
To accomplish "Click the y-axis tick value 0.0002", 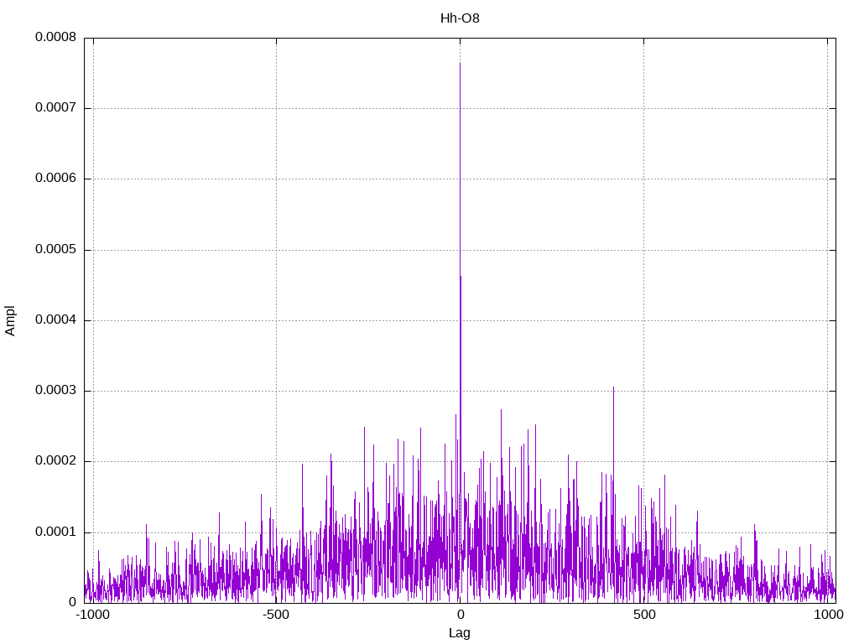I will click(56, 461).
